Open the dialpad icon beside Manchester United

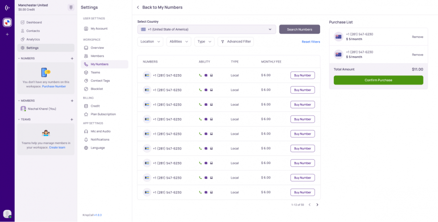[71, 7]
